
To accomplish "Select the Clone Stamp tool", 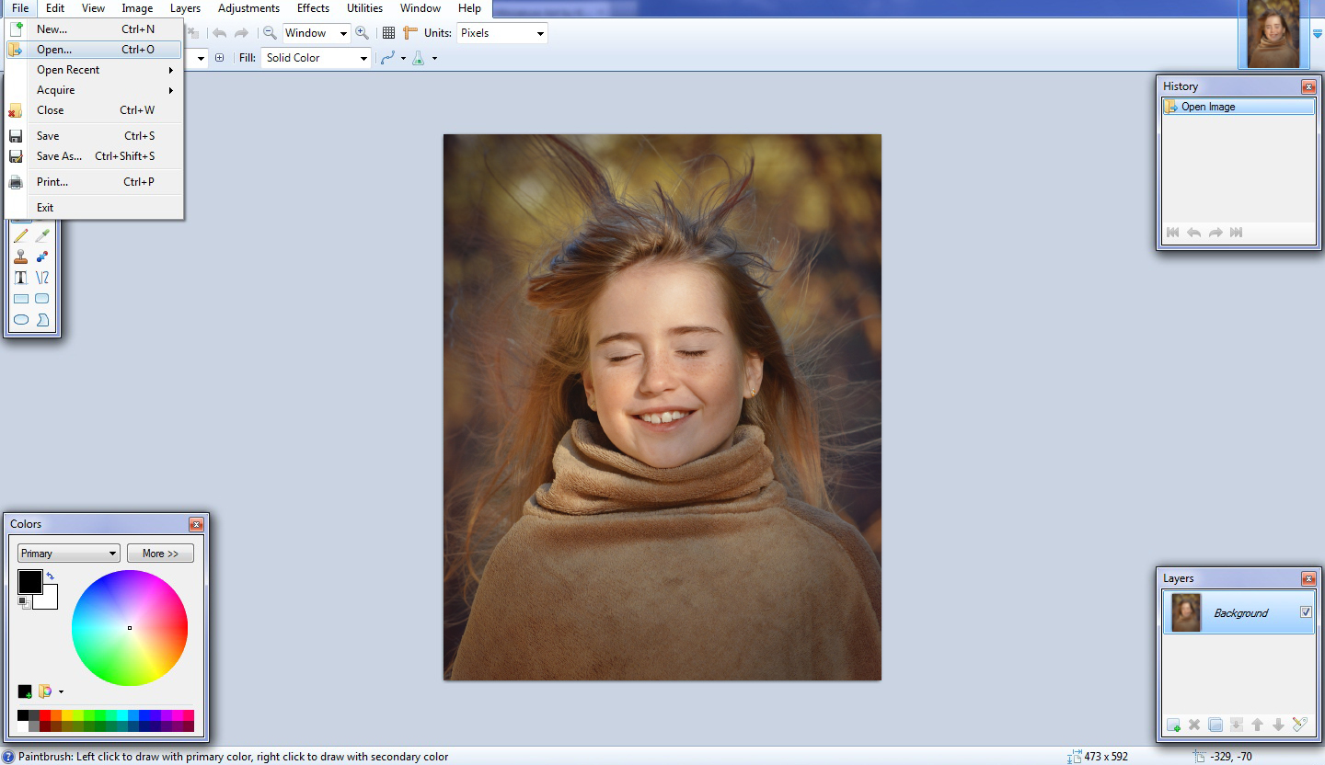I will pyautogui.click(x=21, y=257).
